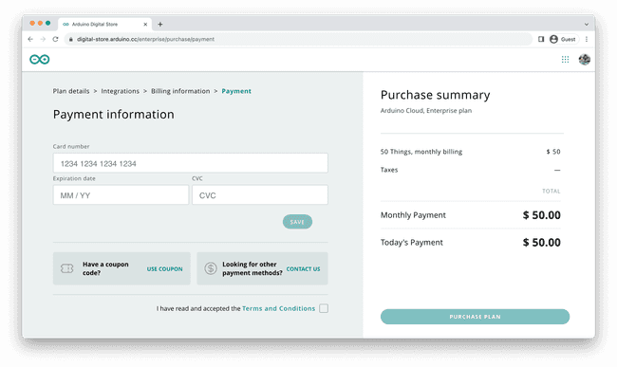Click 'Arduino Cloud, Enterprise plan' text
The height and width of the screenshot is (367, 617).
click(426, 111)
